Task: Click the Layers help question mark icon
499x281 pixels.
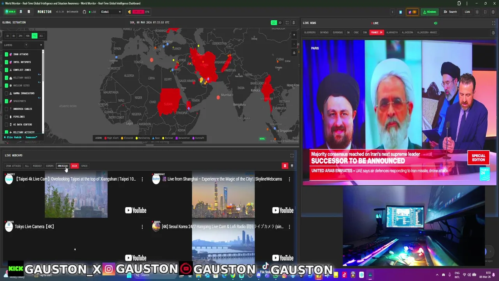Action: (26, 45)
